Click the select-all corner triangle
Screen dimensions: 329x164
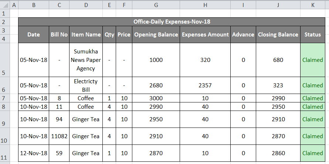pos(4,4)
